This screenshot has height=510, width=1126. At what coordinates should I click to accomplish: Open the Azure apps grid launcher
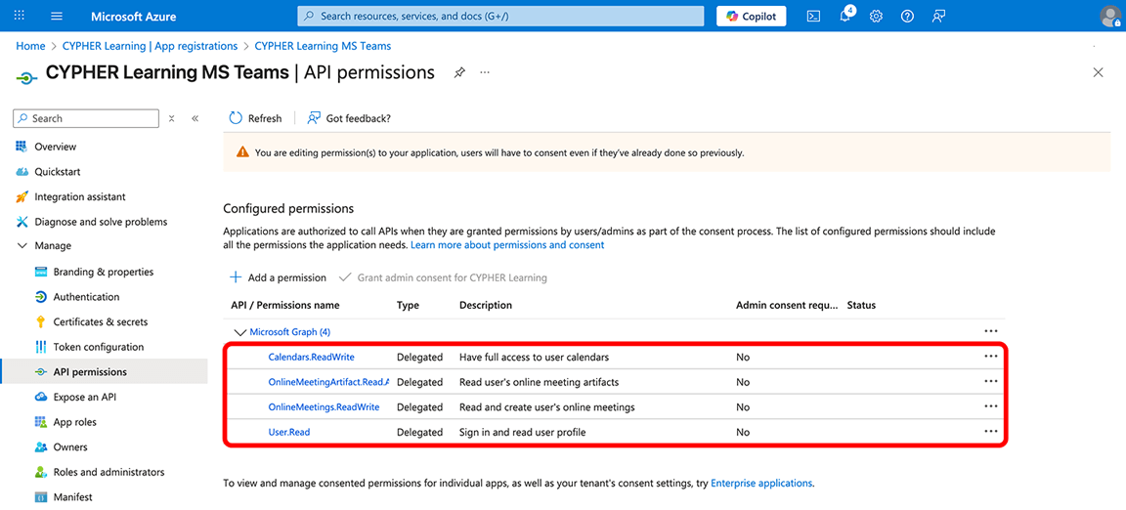pos(20,16)
